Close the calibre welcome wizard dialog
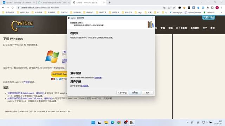This screenshot has width=225, height=126. pos(153,18)
